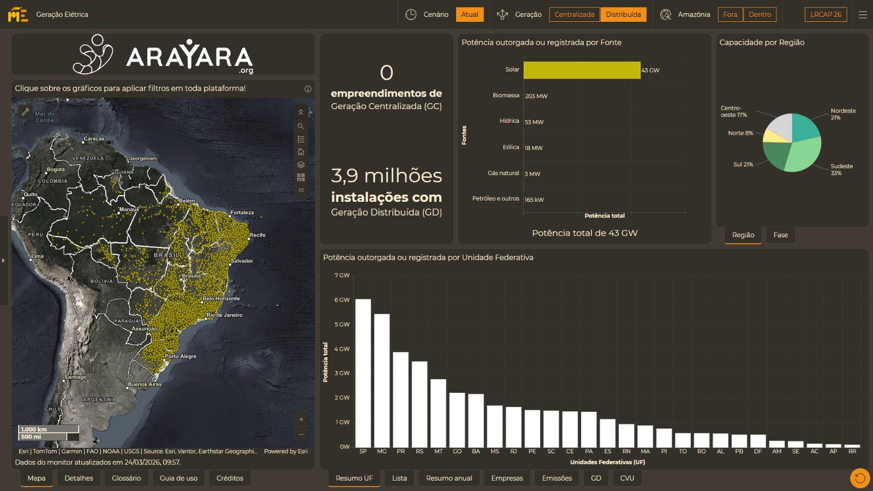Click the LRCAP 26 button
This screenshot has width=873, height=491.
[x=826, y=15]
